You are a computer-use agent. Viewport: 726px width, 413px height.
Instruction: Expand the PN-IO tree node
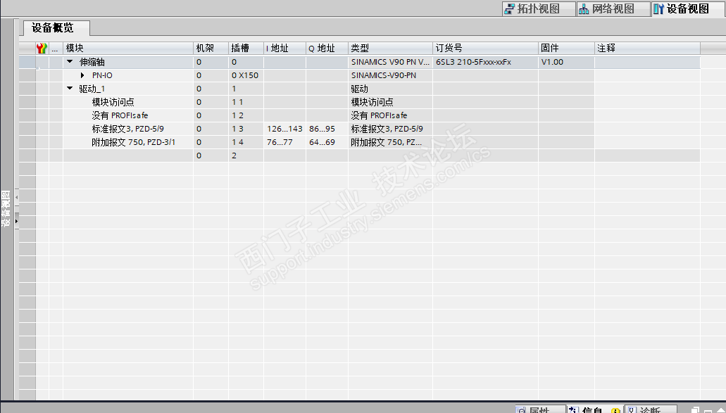(x=82, y=75)
